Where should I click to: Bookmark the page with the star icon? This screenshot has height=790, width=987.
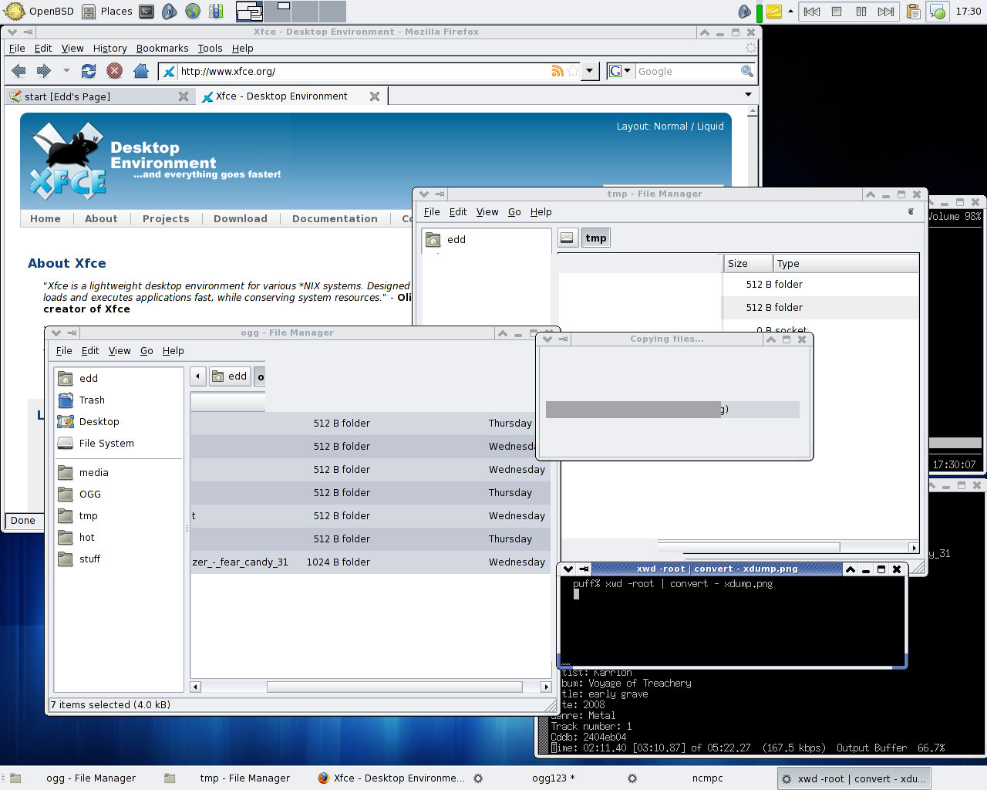click(x=572, y=71)
